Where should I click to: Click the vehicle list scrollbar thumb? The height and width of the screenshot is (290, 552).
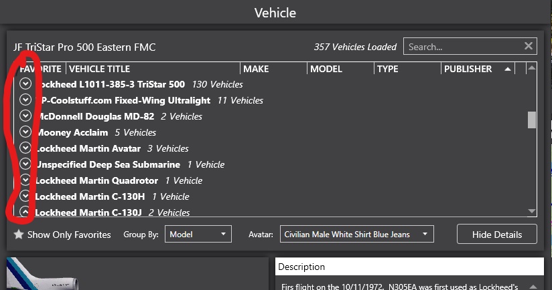point(532,120)
